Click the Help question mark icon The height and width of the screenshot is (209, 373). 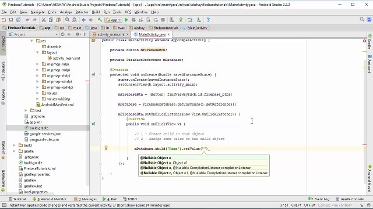[x=208, y=20]
